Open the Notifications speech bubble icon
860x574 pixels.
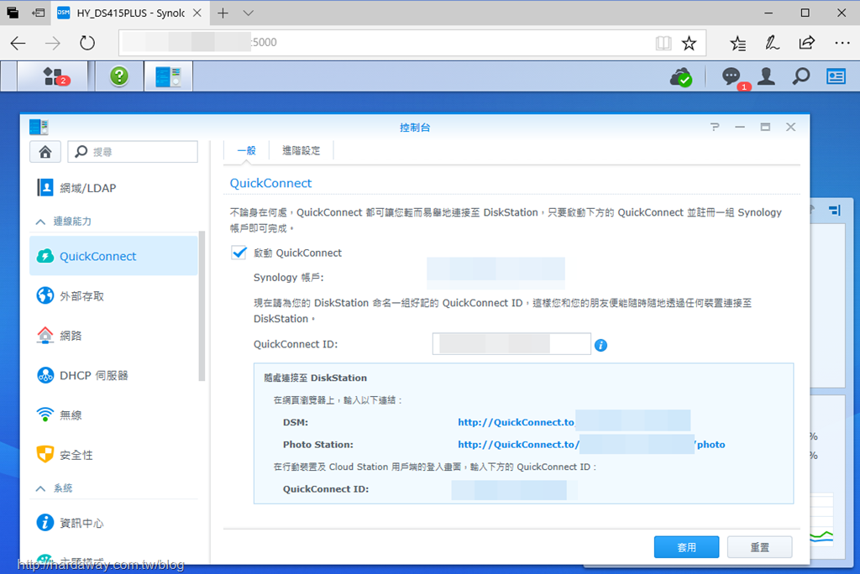[732, 76]
